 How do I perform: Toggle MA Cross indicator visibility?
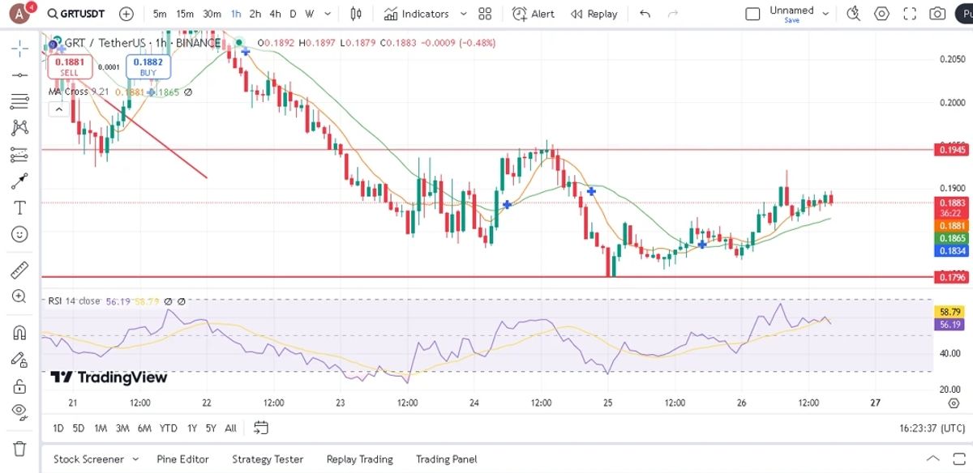tap(188, 92)
